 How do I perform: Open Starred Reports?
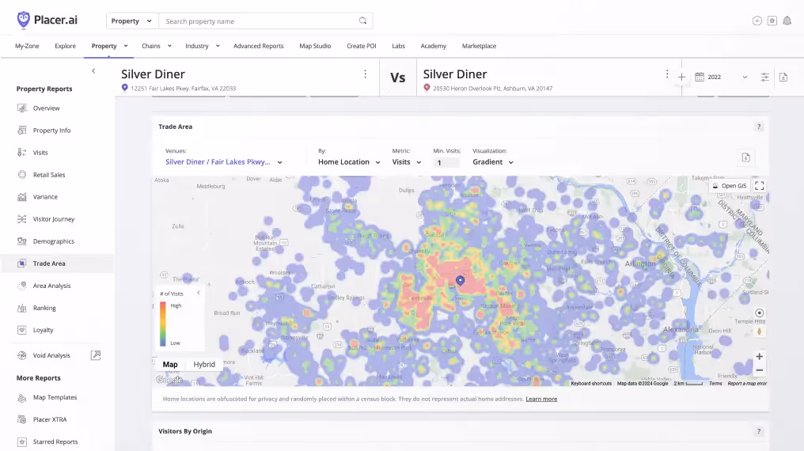tap(55, 442)
